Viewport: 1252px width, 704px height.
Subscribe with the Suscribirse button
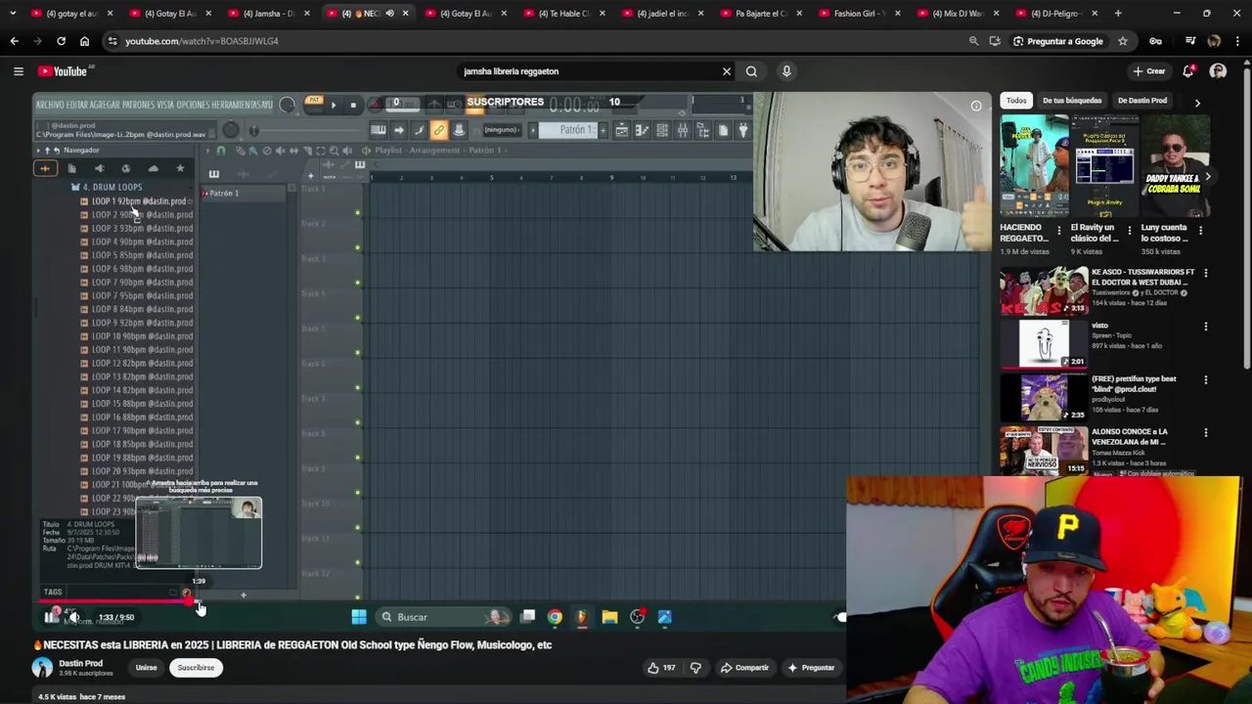click(x=196, y=668)
